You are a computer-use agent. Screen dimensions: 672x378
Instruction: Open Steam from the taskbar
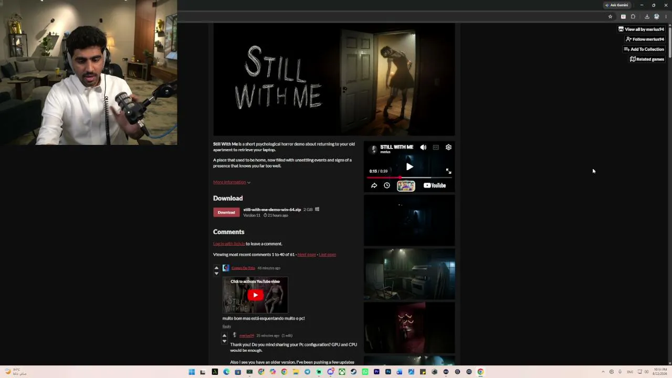coord(353,372)
